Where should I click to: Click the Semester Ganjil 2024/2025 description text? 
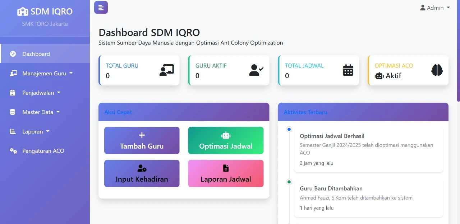click(367, 149)
